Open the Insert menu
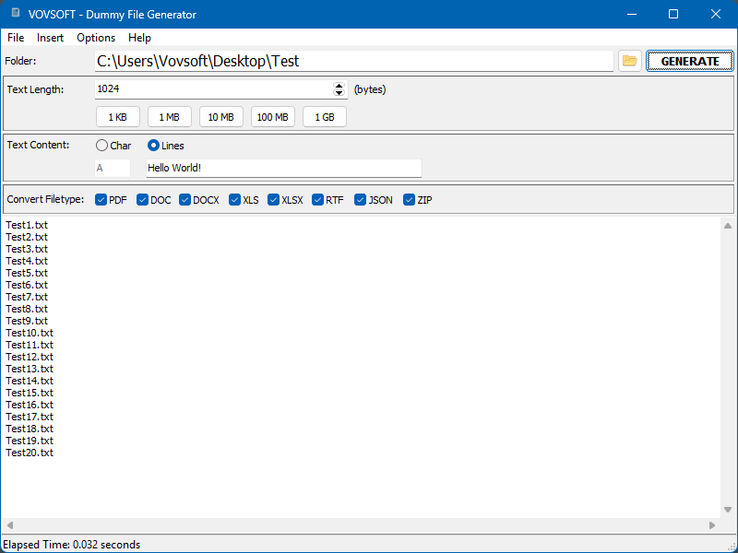 [x=50, y=38]
